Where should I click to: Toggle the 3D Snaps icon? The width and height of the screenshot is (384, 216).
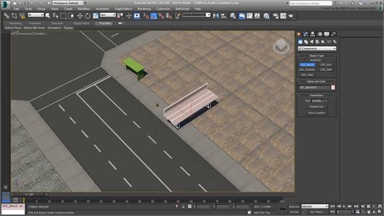point(146,16)
